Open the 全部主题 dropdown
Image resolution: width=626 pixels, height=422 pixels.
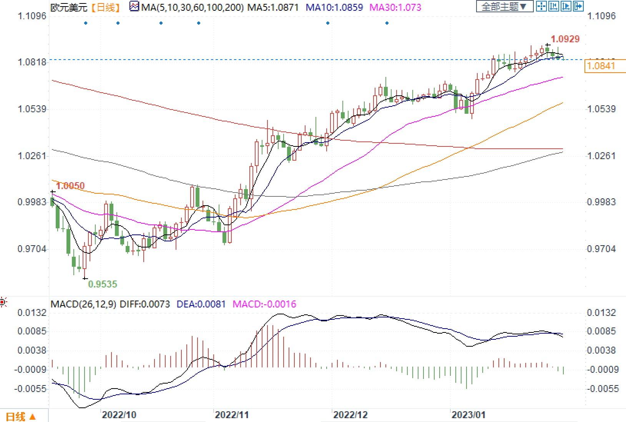point(504,7)
